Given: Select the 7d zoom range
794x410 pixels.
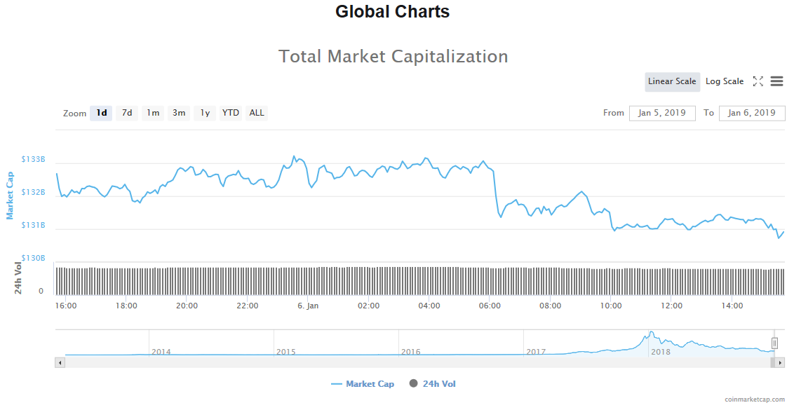Looking at the screenshot, I should point(127,113).
